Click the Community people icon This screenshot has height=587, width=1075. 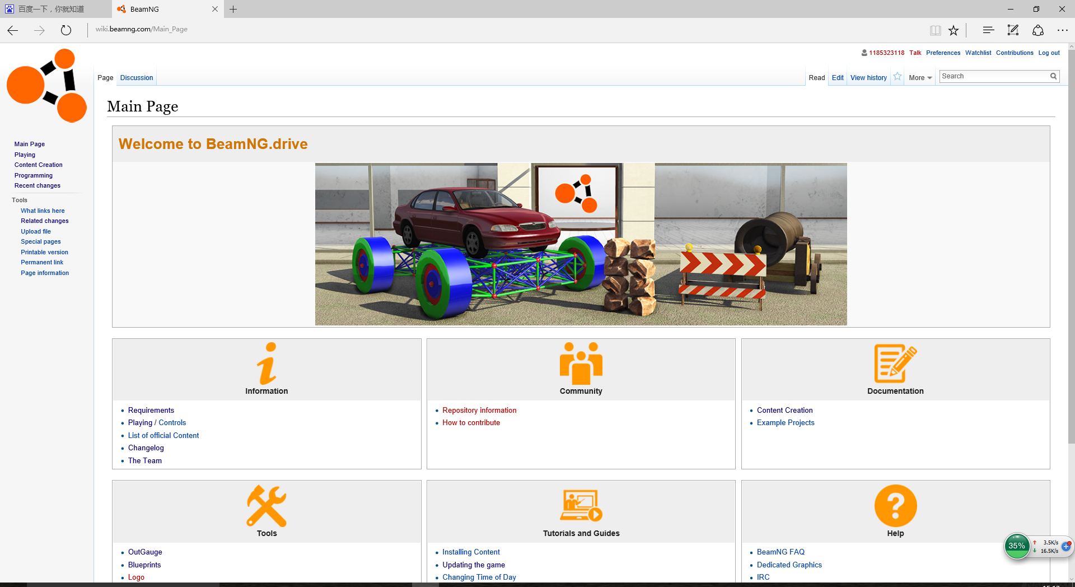click(581, 363)
